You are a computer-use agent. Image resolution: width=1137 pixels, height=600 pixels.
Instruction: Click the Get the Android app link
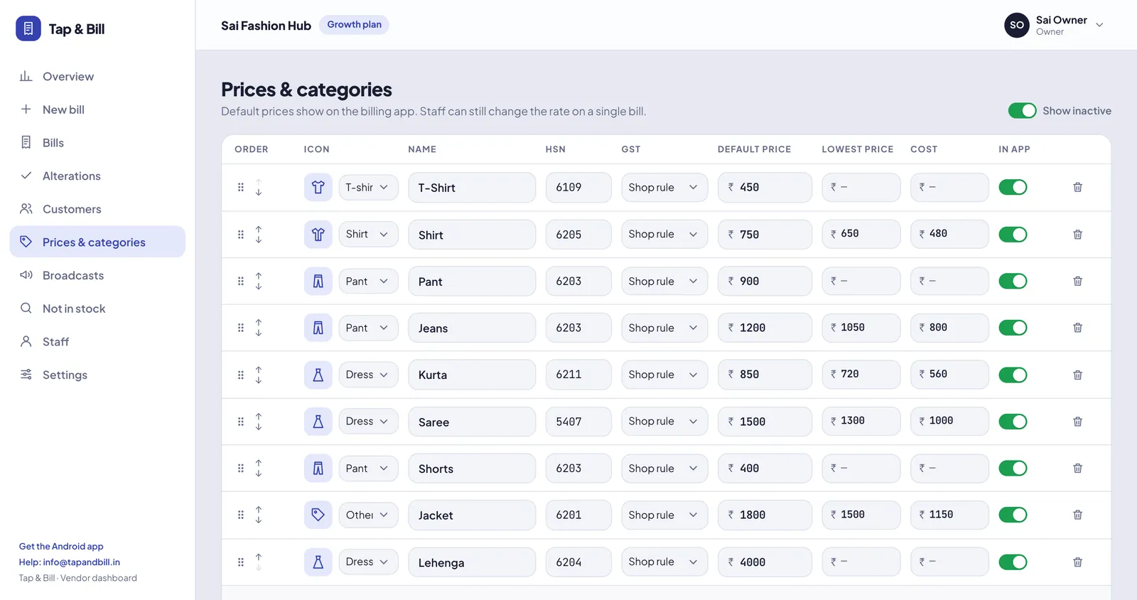(x=61, y=546)
